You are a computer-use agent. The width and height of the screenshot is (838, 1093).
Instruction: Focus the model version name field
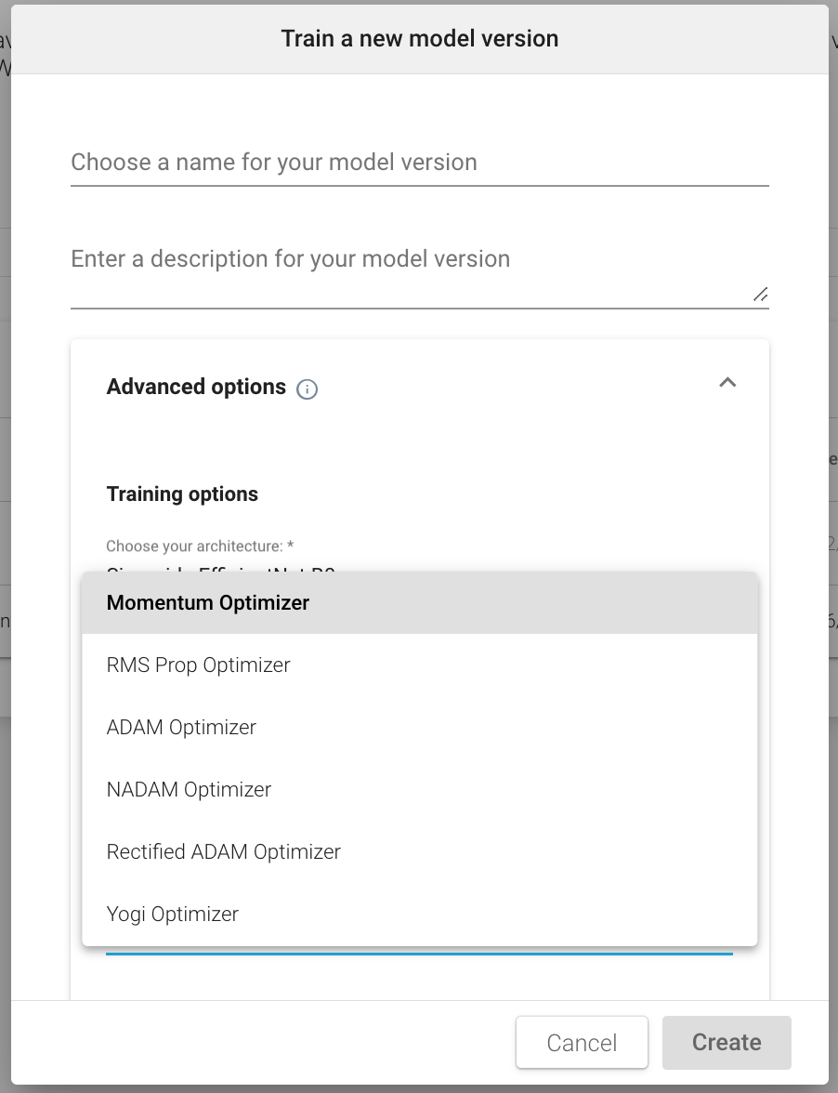pyautogui.click(x=419, y=163)
